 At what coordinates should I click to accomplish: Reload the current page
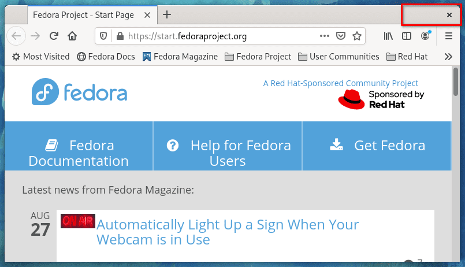click(x=54, y=36)
